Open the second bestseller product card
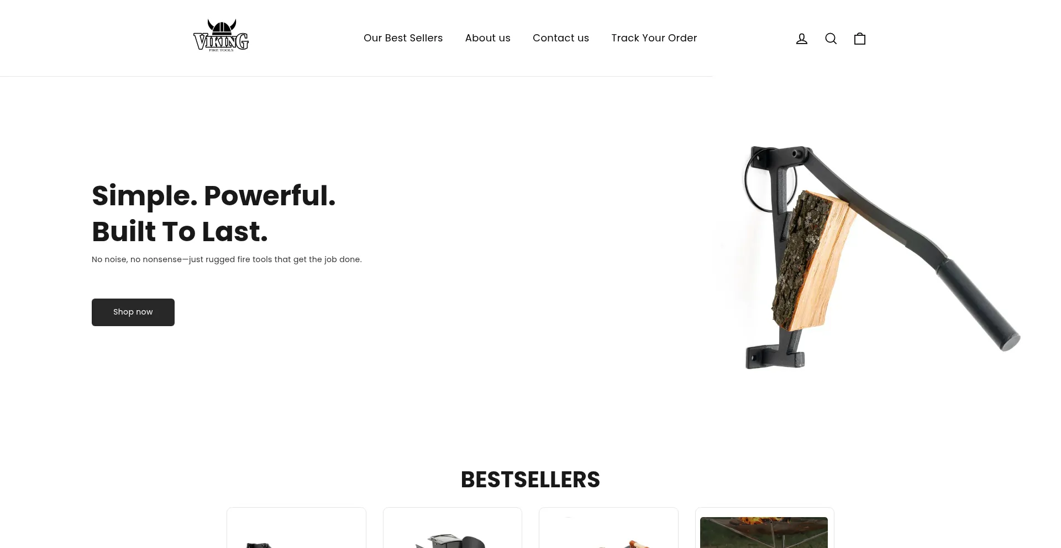Image resolution: width=1061 pixels, height=548 pixels. point(453,528)
